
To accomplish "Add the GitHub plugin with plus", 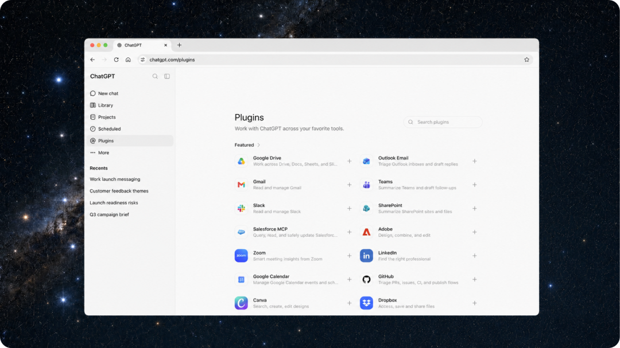I will tap(475, 280).
